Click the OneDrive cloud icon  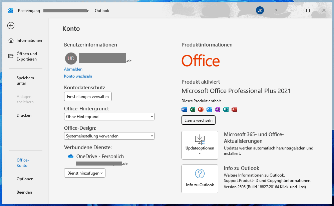click(71, 157)
